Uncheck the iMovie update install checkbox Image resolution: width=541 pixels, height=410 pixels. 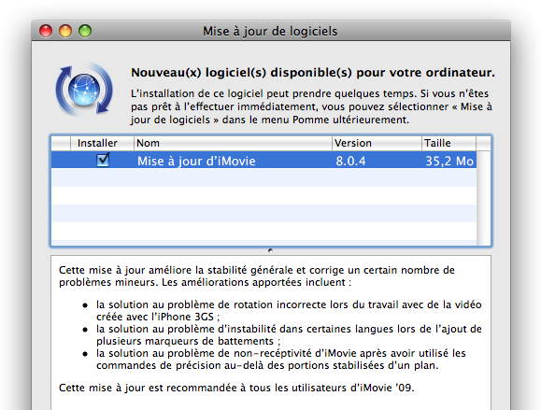[103, 161]
